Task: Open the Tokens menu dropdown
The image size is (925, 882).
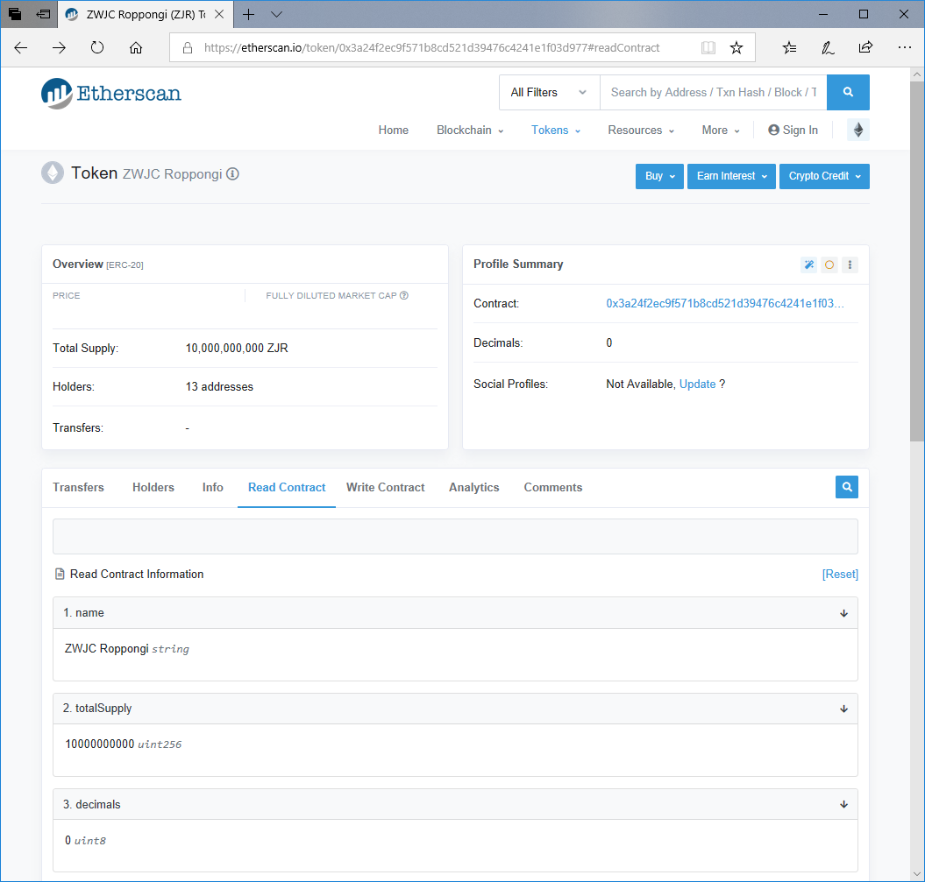Action: pos(556,131)
